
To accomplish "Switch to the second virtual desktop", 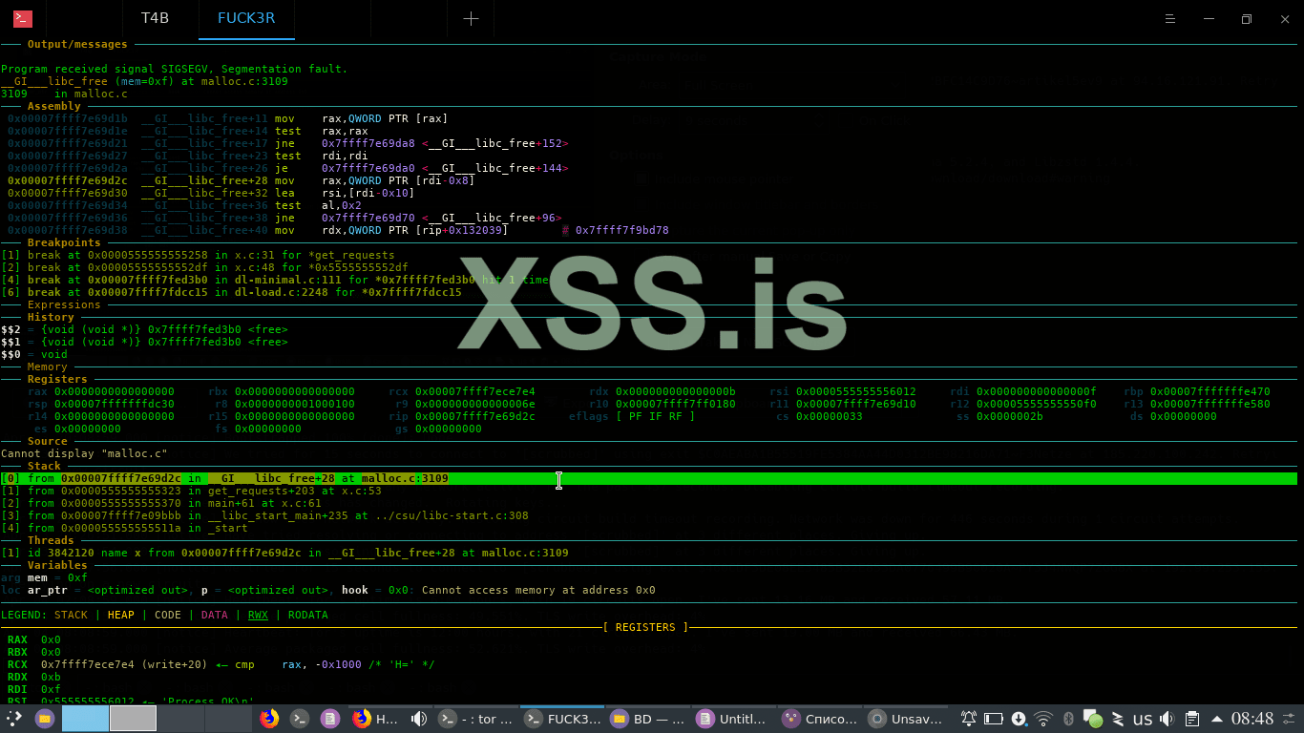I will [x=133, y=719].
